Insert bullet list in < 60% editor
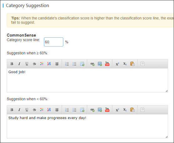174x143 pixels. click(74, 110)
